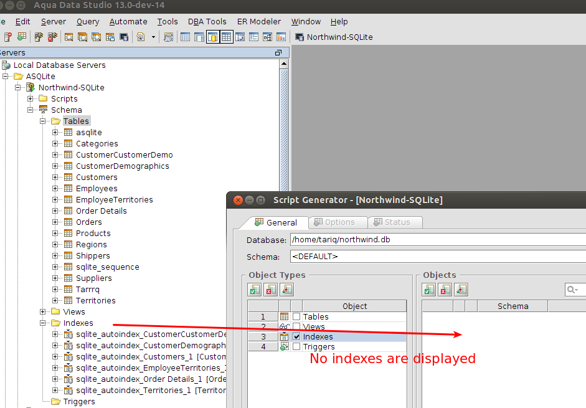Select the Territories table in tree
This screenshot has width=586, height=408.
(96, 301)
